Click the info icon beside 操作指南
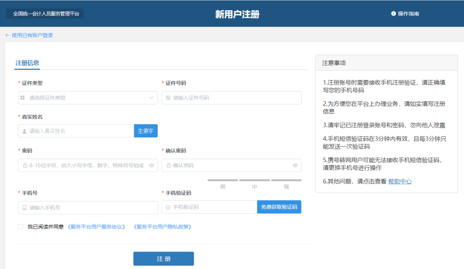The height and width of the screenshot is (269, 464). click(x=393, y=14)
